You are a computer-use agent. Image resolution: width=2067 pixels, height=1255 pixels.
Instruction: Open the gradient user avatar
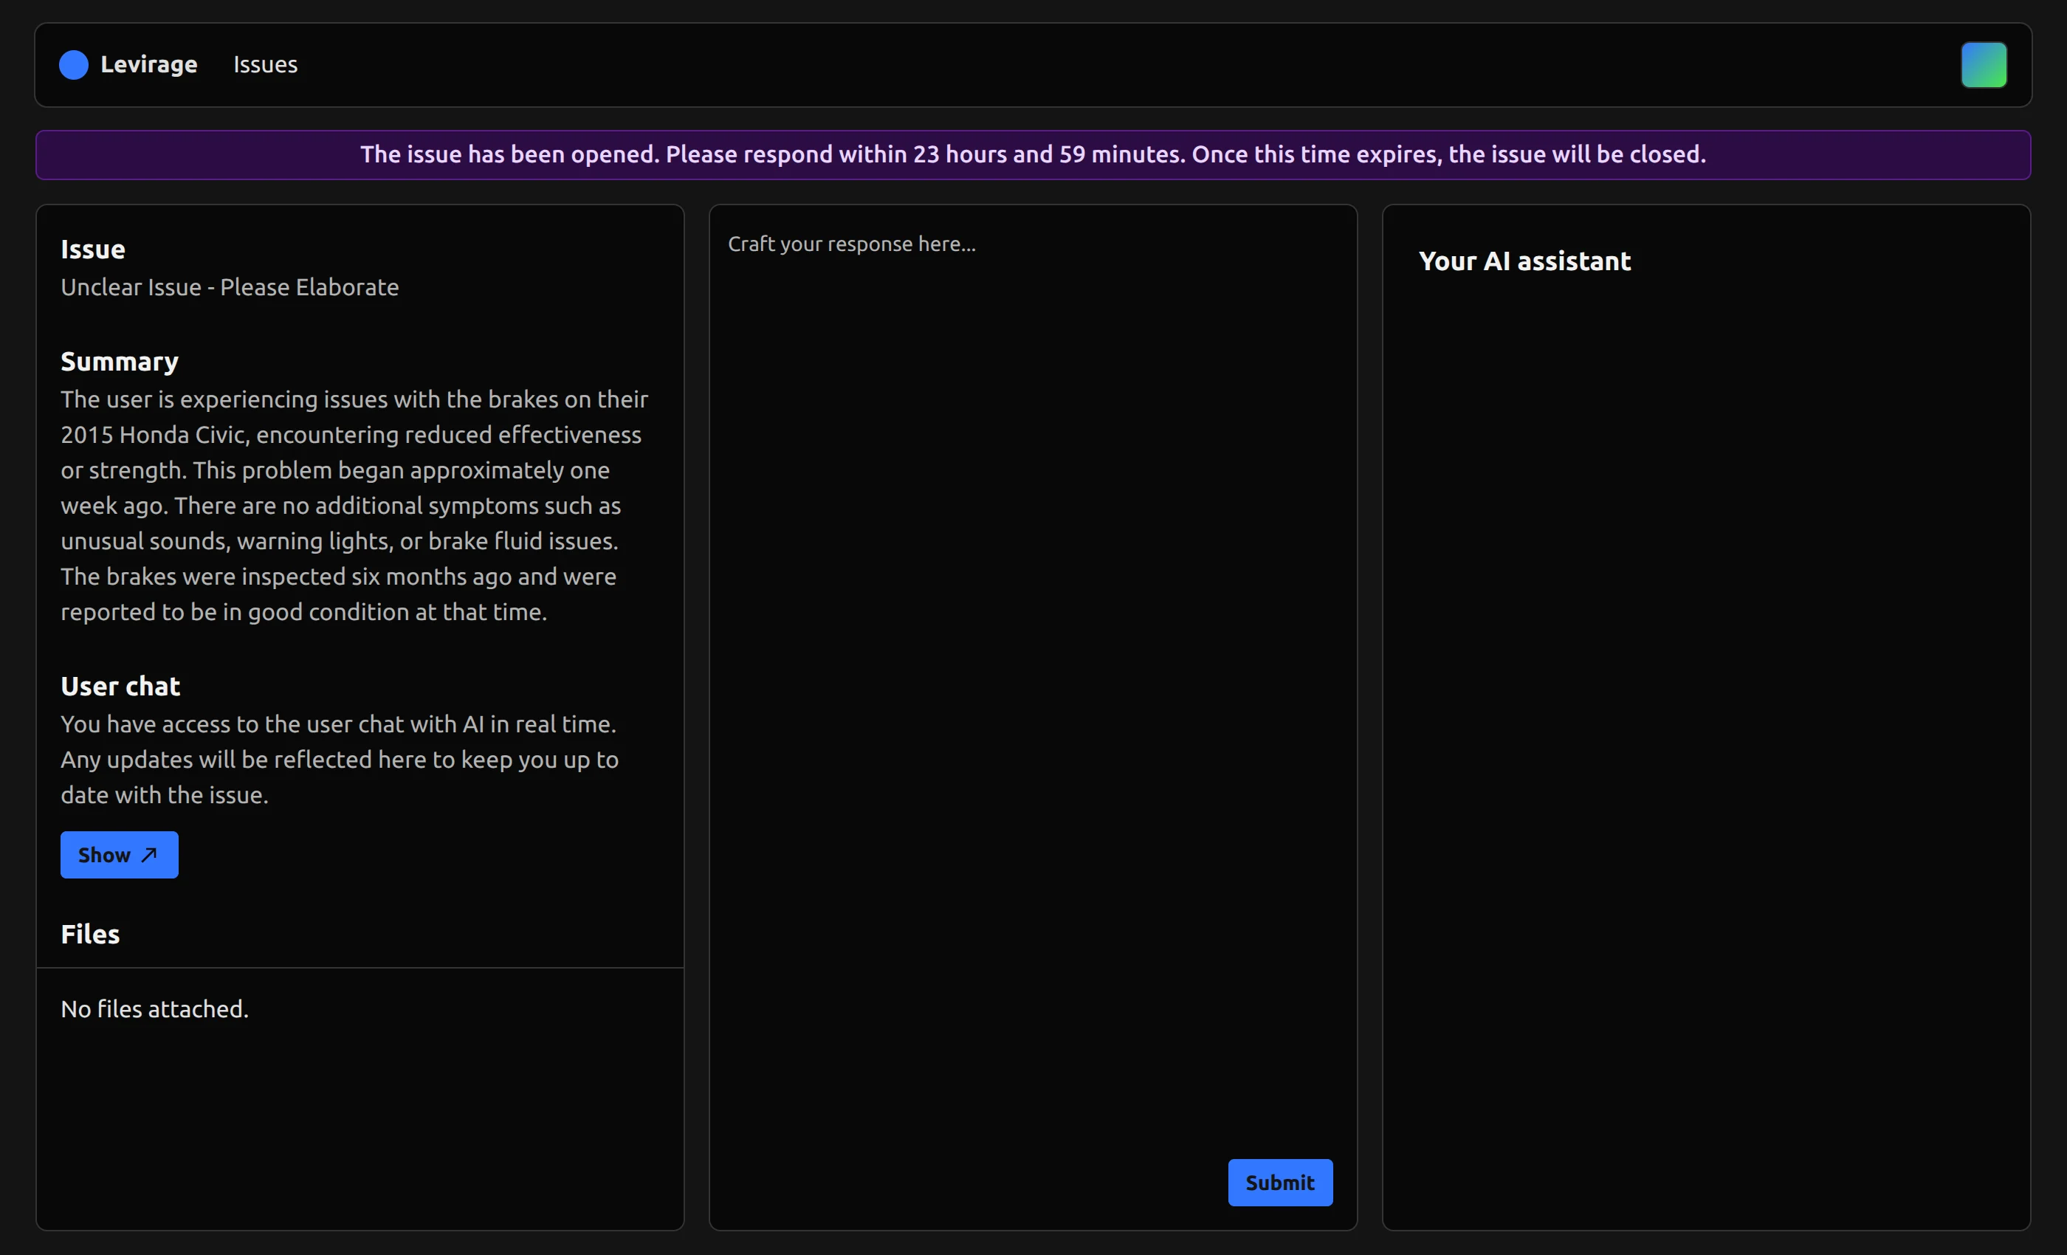click(x=1983, y=65)
